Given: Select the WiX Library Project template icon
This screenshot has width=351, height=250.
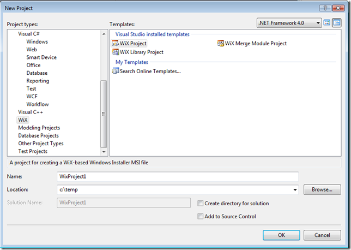Looking at the screenshot, I should pyautogui.click(x=116, y=52).
